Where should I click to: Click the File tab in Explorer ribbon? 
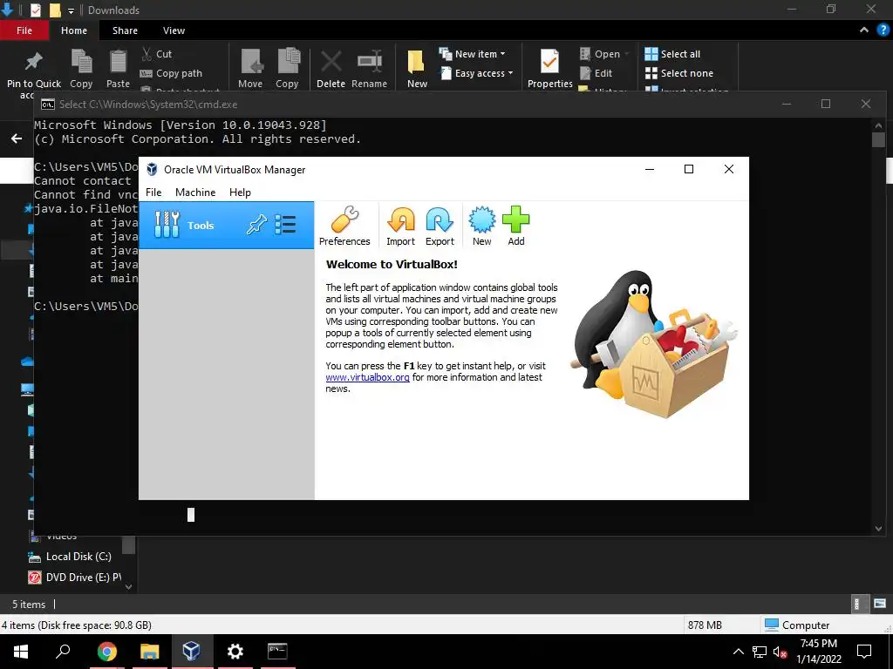tap(24, 30)
